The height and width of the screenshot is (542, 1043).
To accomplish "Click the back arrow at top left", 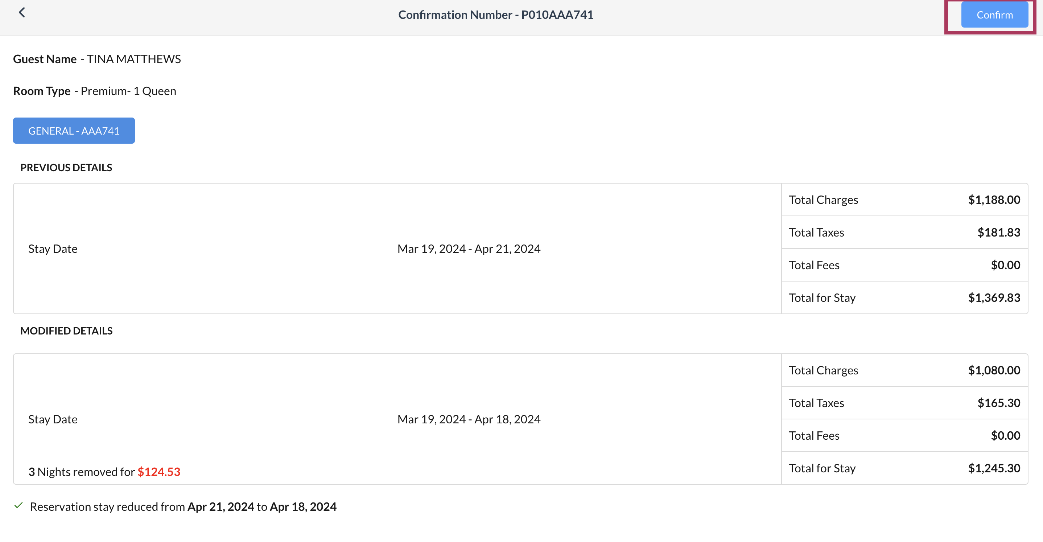I will tap(22, 12).
